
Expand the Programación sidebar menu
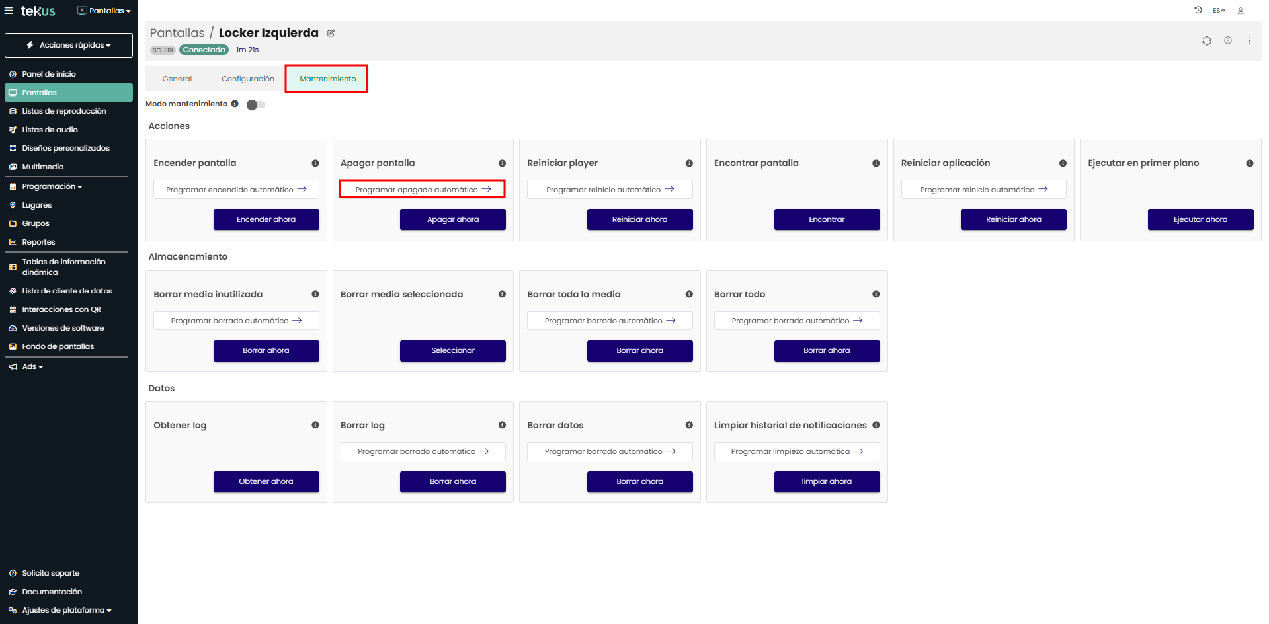click(x=52, y=186)
